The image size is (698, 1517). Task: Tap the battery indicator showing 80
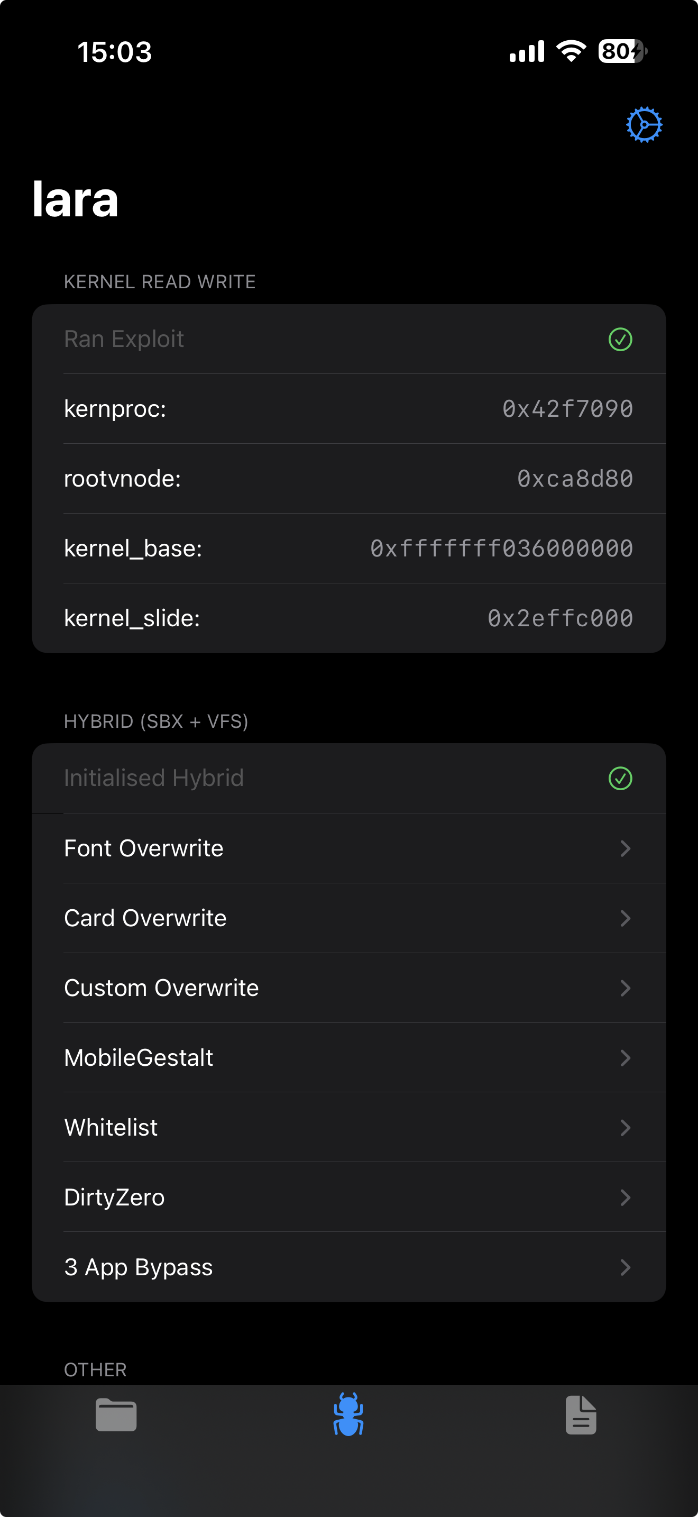(623, 51)
